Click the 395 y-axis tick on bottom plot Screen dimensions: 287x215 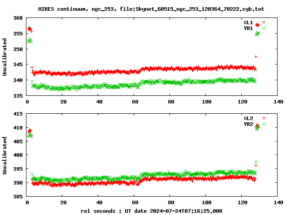click(18, 169)
